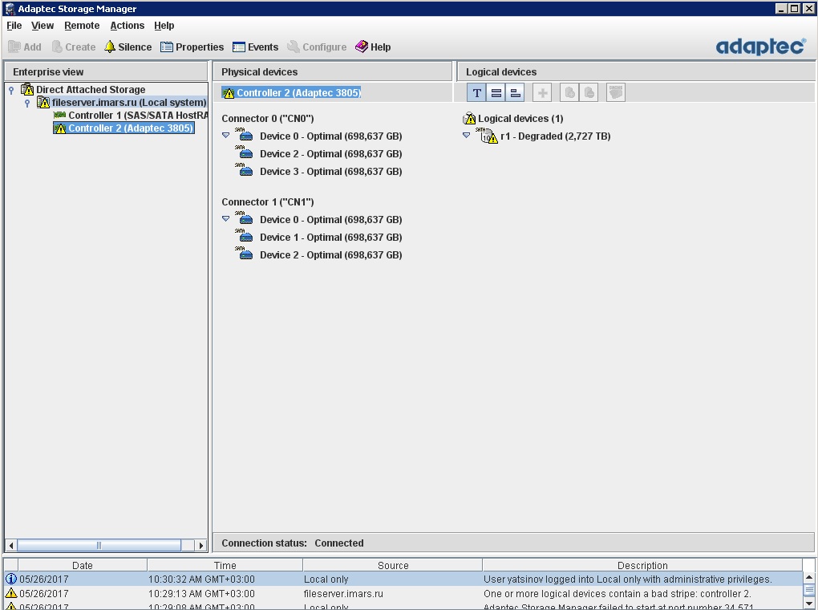The width and height of the screenshot is (818, 610).
Task: Click the Add toolbar icon
Action: coord(14,47)
